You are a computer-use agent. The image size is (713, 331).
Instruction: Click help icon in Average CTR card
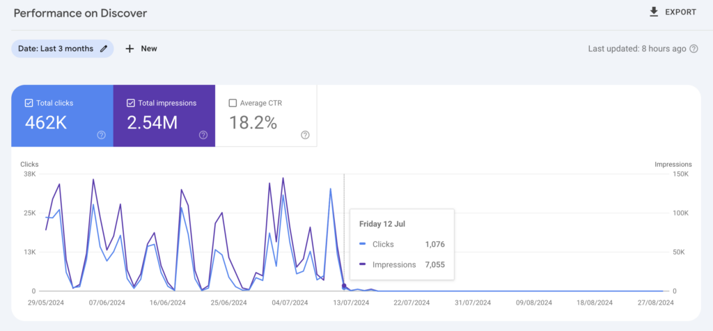coord(305,135)
